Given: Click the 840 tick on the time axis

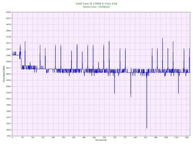Looking at the screenshot, I should coord(135,138).
